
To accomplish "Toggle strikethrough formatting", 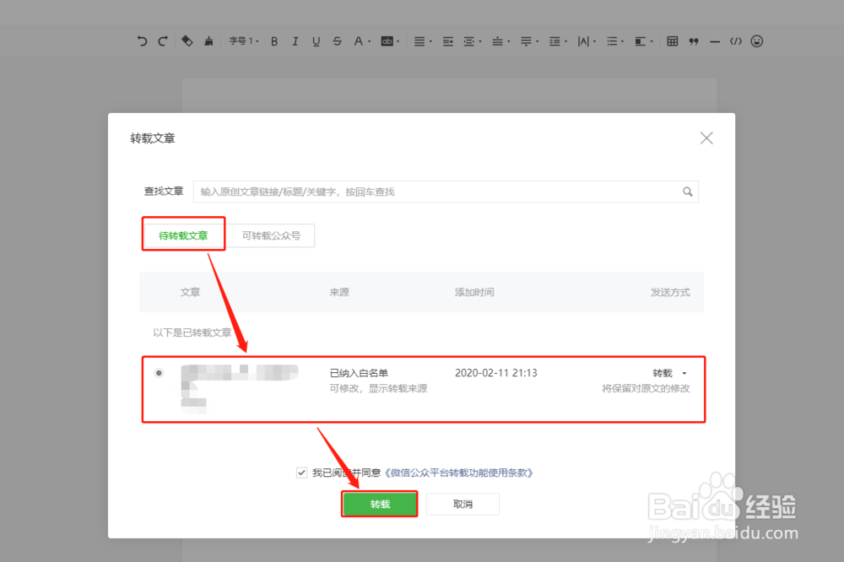I will pos(337,41).
